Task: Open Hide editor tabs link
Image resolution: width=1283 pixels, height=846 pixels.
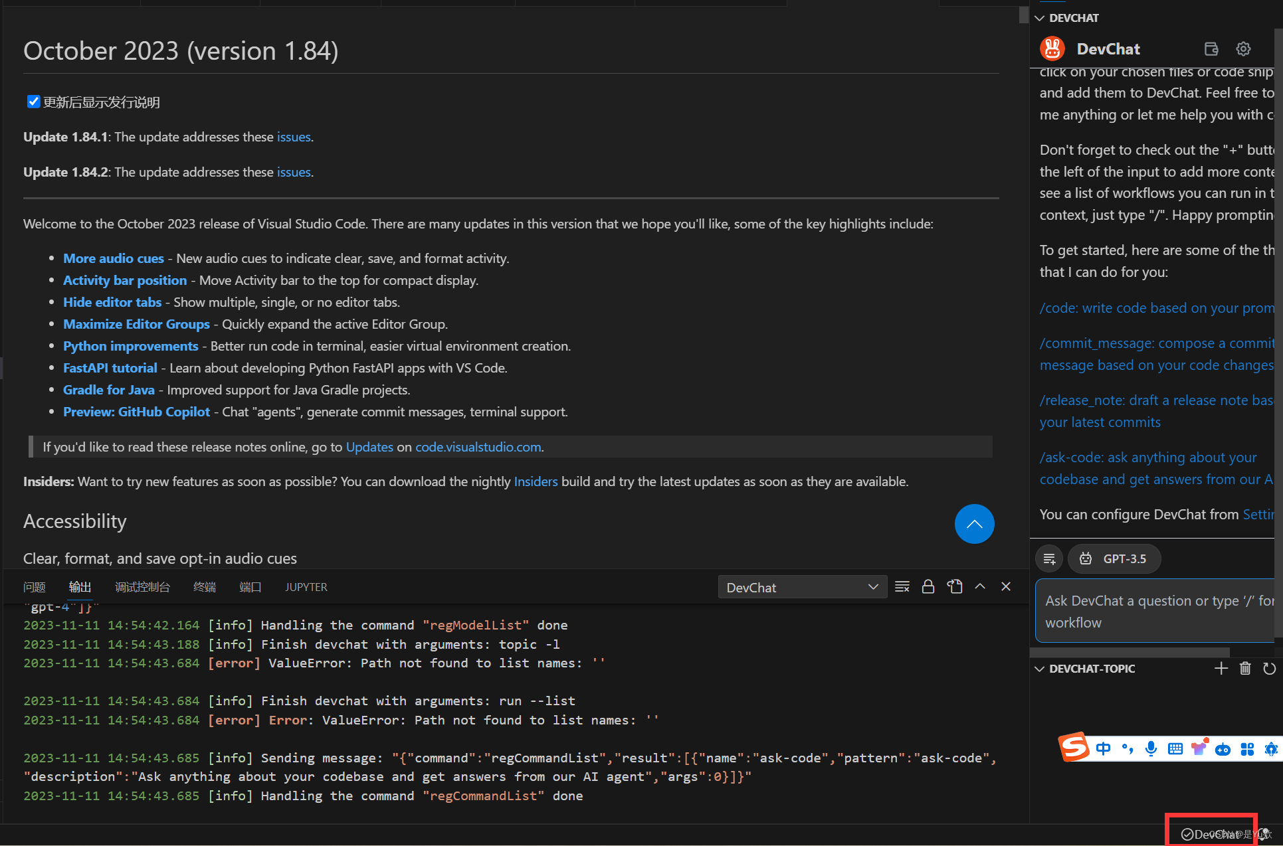Action: point(112,302)
